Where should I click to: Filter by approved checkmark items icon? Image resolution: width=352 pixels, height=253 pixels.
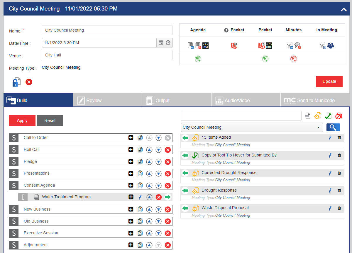tap(328, 116)
